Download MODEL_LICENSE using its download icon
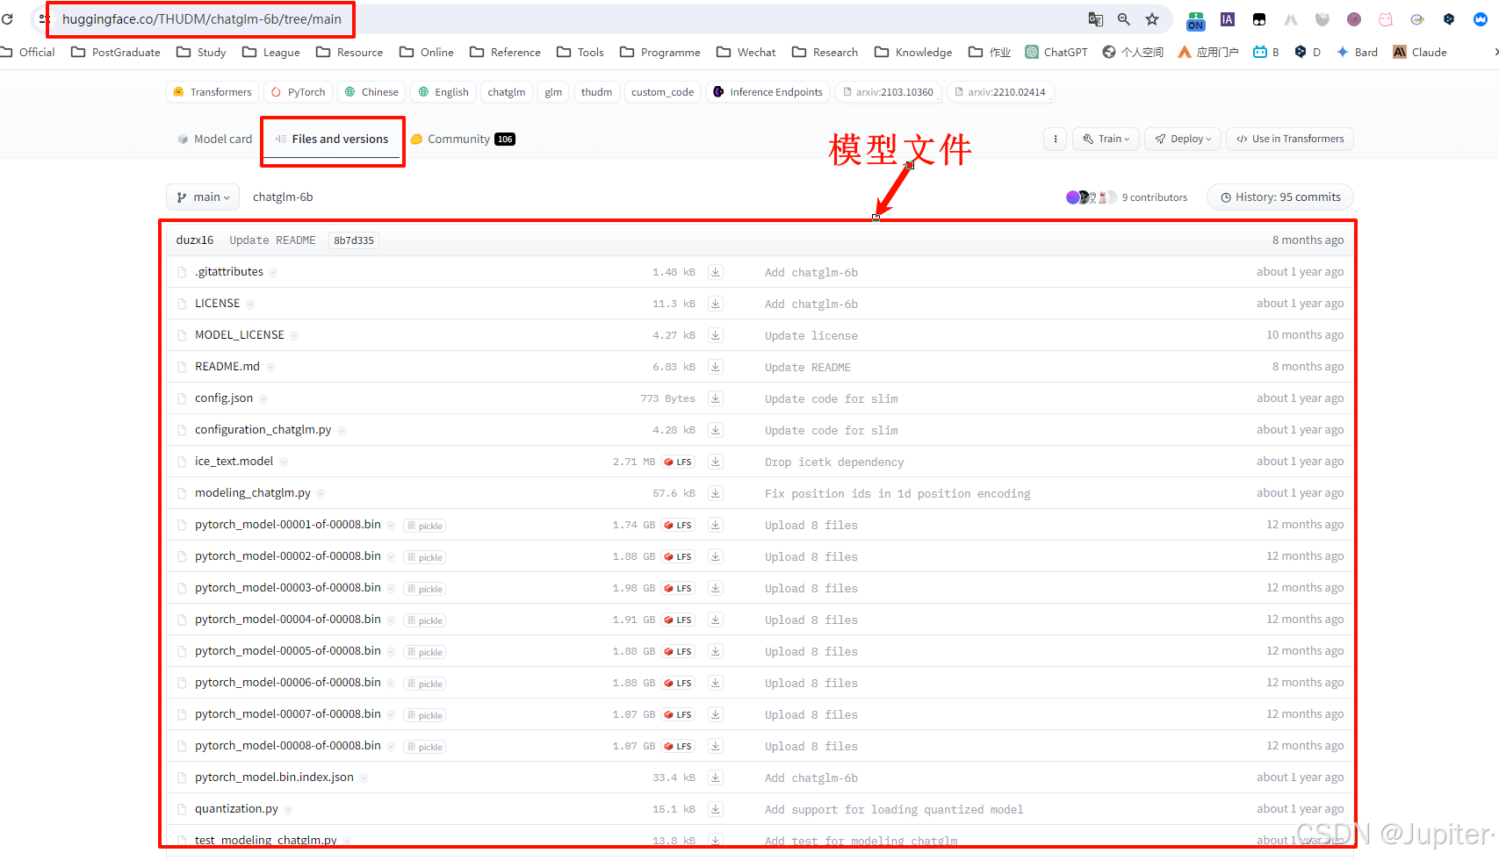This screenshot has width=1499, height=860. coord(716,335)
